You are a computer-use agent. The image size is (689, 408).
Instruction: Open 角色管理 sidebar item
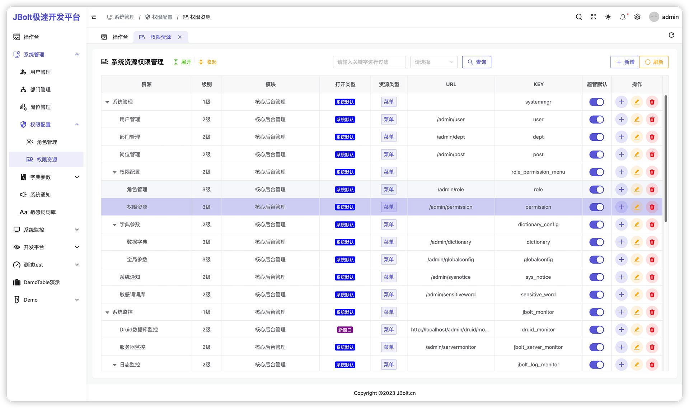click(x=46, y=142)
